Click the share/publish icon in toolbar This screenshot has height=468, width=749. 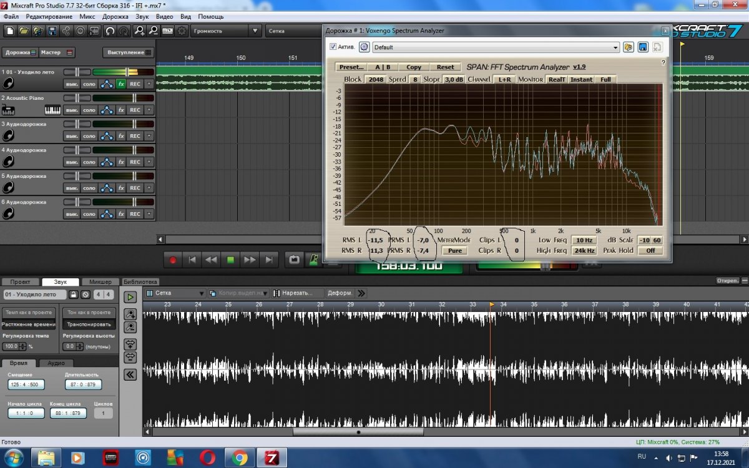click(x=67, y=31)
